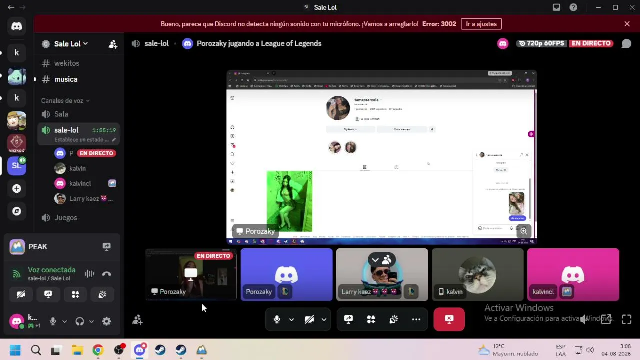Open Discord direct messages home
Viewport: 640px width, 360px height.
(x=17, y=26)
